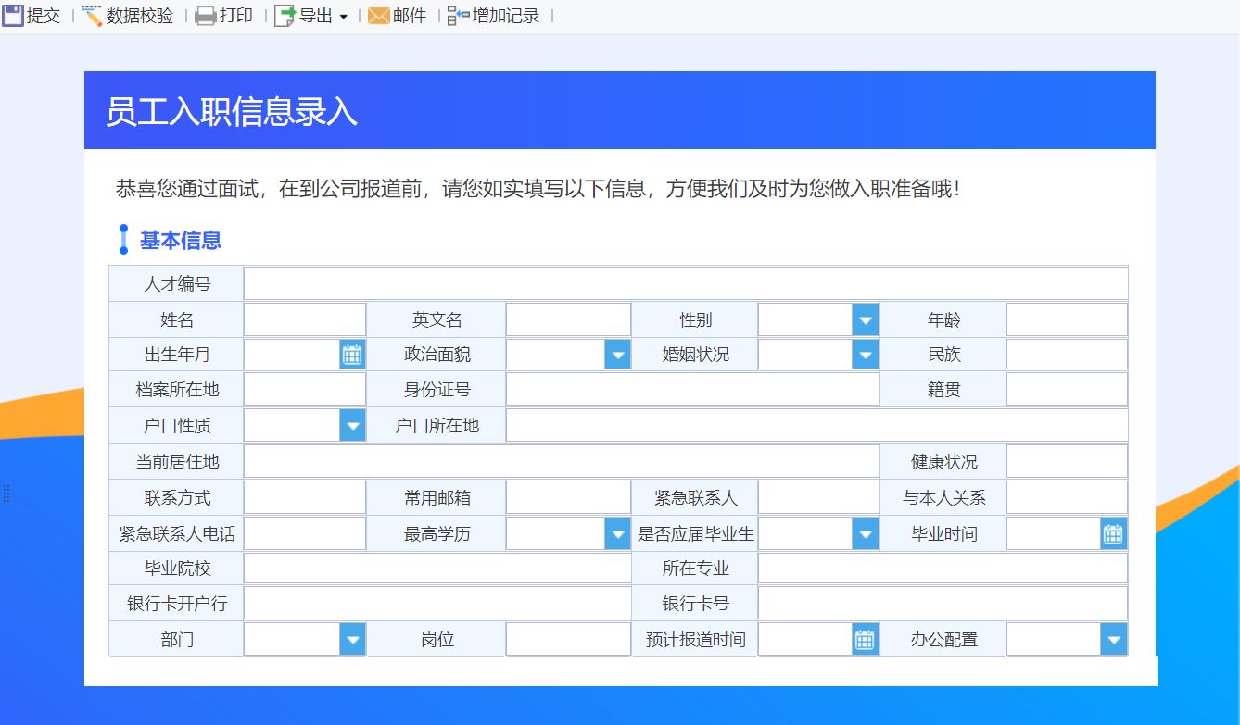Focus the 当前居住地 input field

click(562, 461)
